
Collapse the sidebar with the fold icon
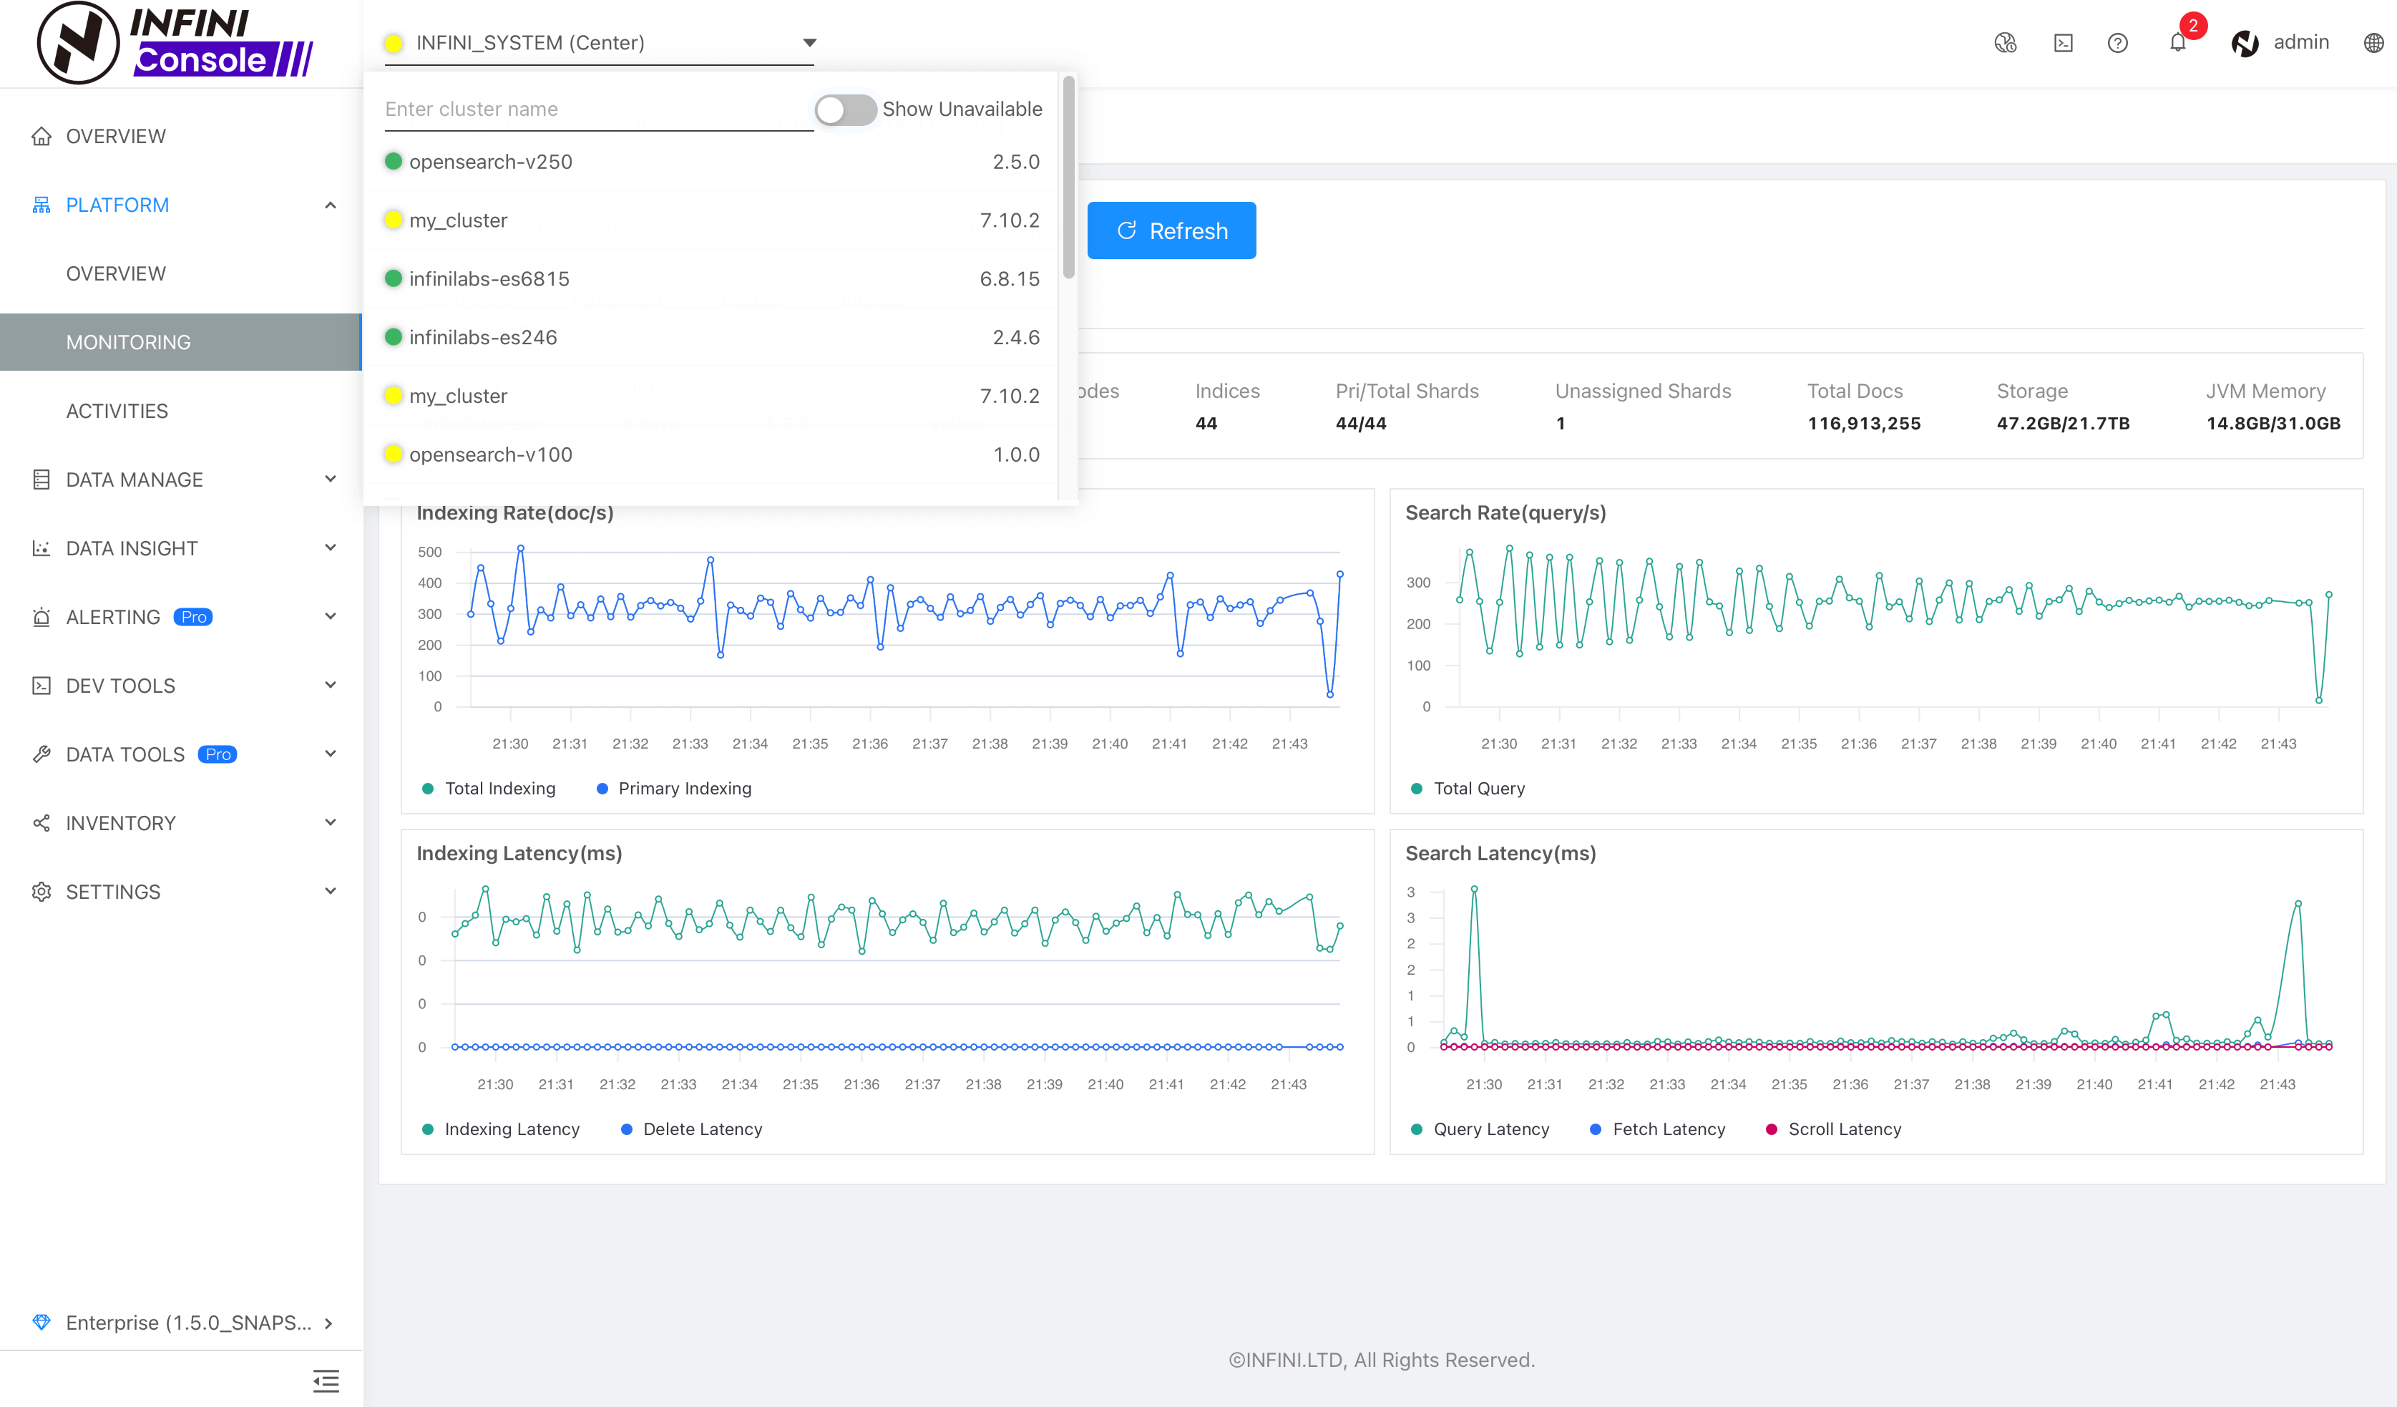[x=326, y=1381]
